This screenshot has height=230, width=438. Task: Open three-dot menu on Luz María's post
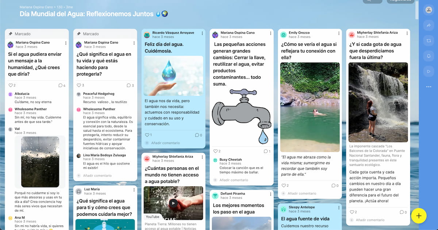[134, 190]
